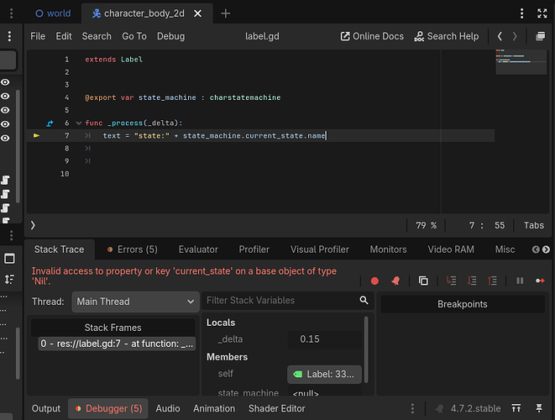Make the script editor floating window icon
The height and width of the screenshot is (420, 555).
click(x=540, y=36)
